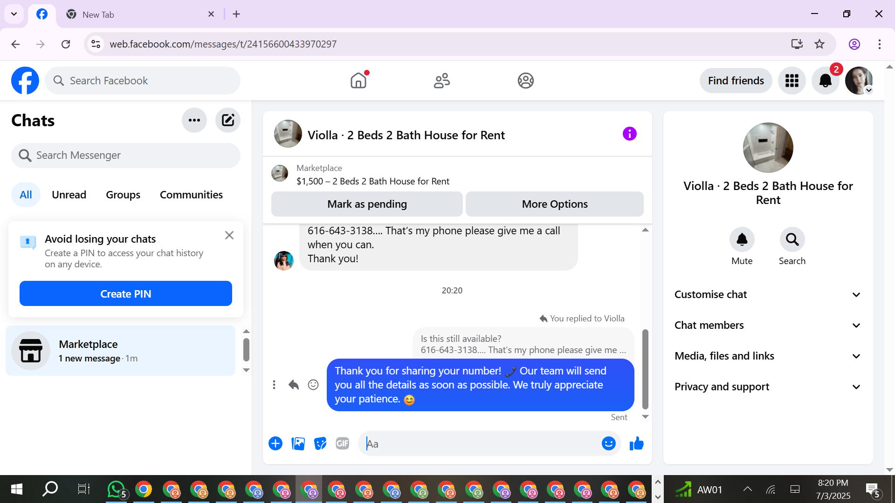Expand Media, files and links section
This screenshot has height=503, width=895.
click(767, 356)
